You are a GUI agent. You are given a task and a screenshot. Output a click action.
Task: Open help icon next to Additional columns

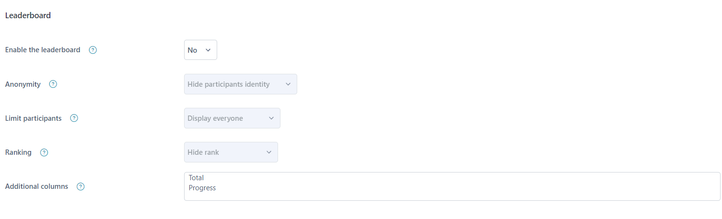[81, 186]
